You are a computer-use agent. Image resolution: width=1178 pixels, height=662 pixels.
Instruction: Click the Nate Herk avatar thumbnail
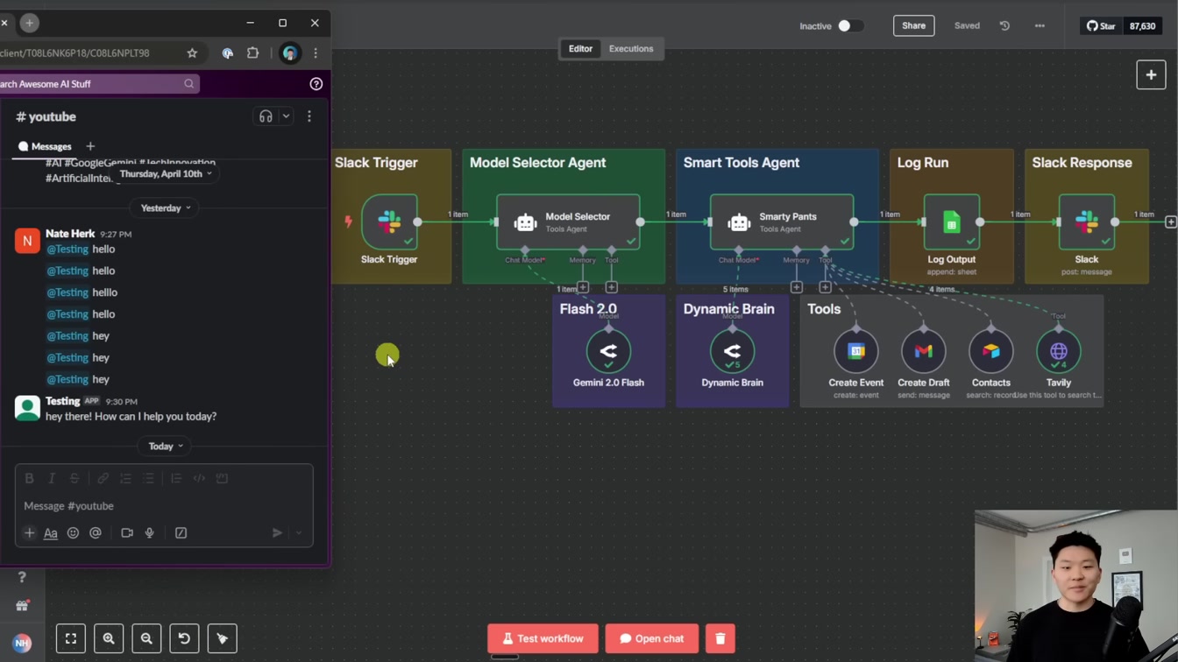pos(27,240)
